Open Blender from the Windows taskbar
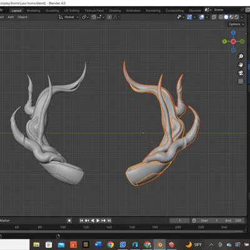 (159, 244)
